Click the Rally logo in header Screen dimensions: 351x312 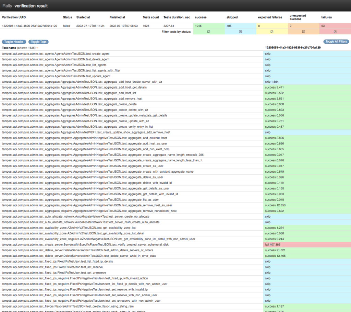(x=8, y=6)
